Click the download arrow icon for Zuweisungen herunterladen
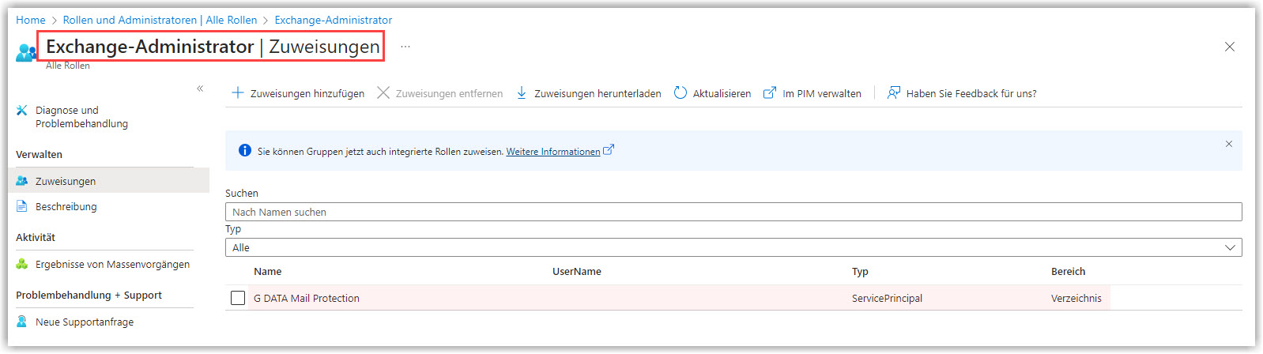 pos(522,92)
